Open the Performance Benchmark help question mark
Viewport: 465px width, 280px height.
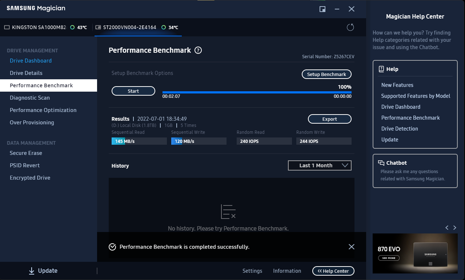click(x=198, y=51)
